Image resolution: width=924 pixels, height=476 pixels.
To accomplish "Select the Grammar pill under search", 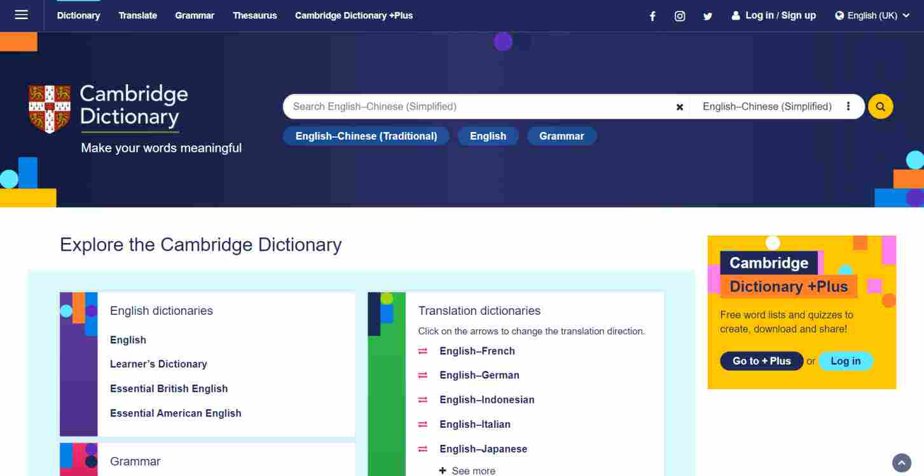I will [x=562, y=136].
